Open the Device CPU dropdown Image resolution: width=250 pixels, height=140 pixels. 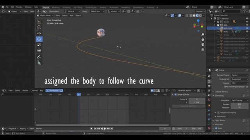(x=239, y=83)
